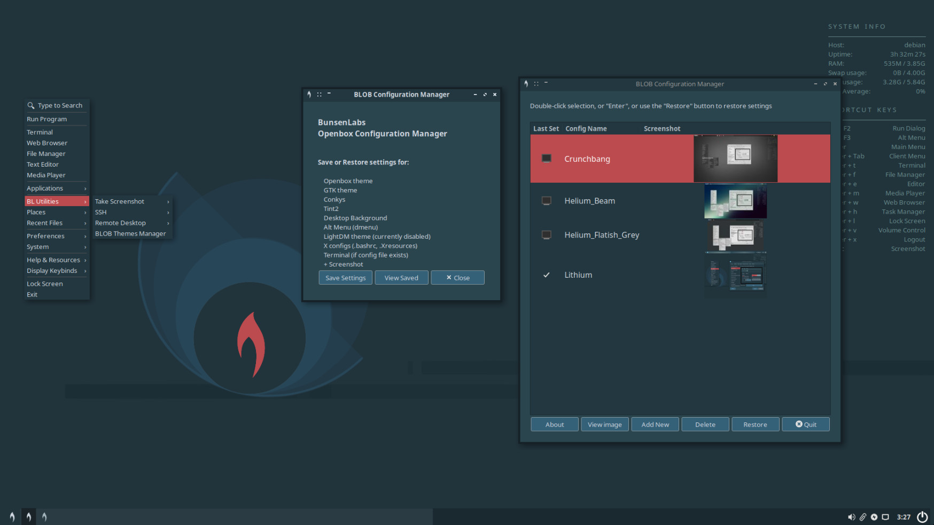Image resolution: width=934 pixels, height=525 pixels.
Task: Select the Helium_Beam screenshot thumbnail
Action: click(736, 201)
